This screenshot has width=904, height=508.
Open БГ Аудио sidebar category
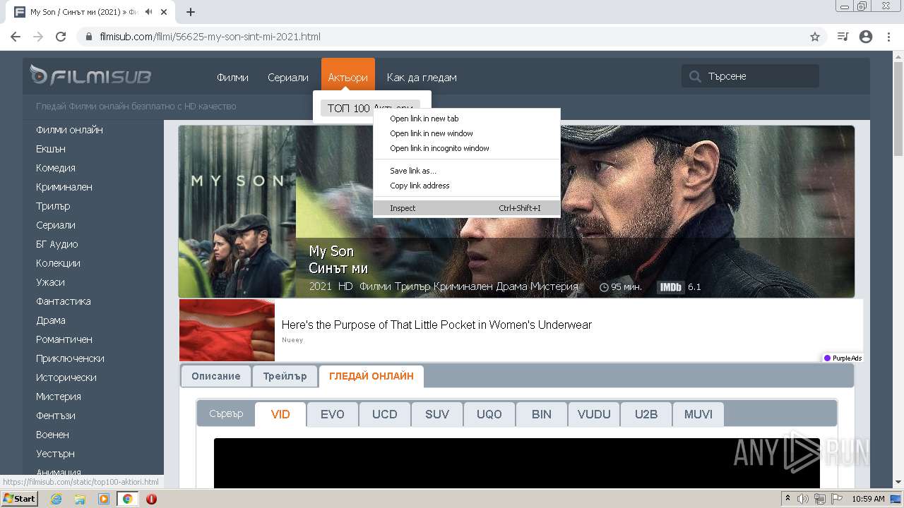[x=57, y=244]
